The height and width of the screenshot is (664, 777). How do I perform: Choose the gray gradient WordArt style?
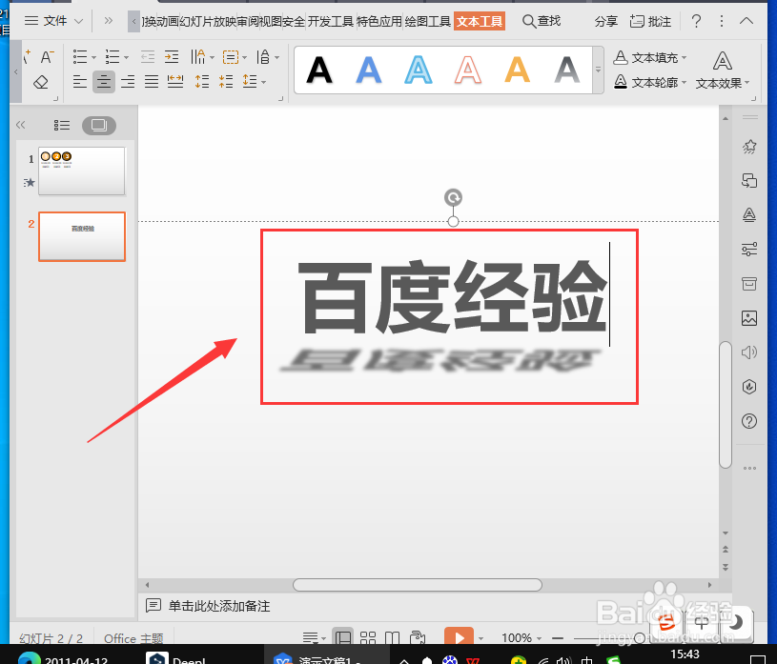pyautogui.click(x=567, y=70)
